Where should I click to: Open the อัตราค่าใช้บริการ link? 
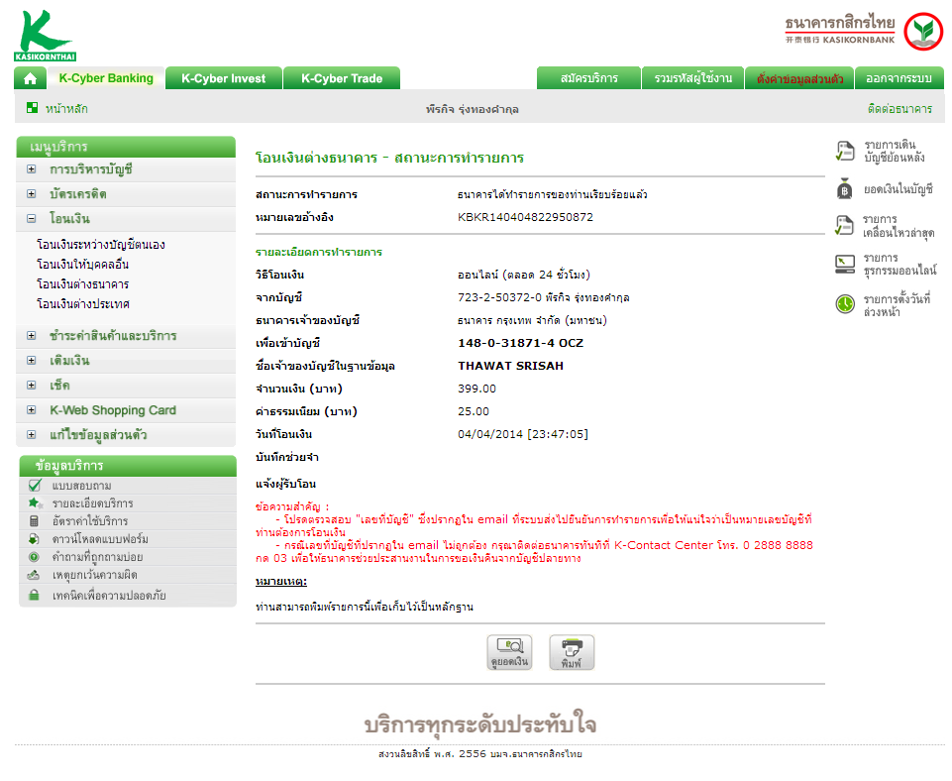(90, 521)
